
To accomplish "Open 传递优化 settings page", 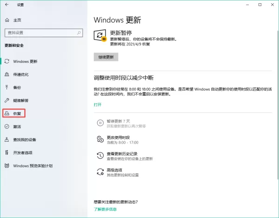I will click(x=21, y=74).
